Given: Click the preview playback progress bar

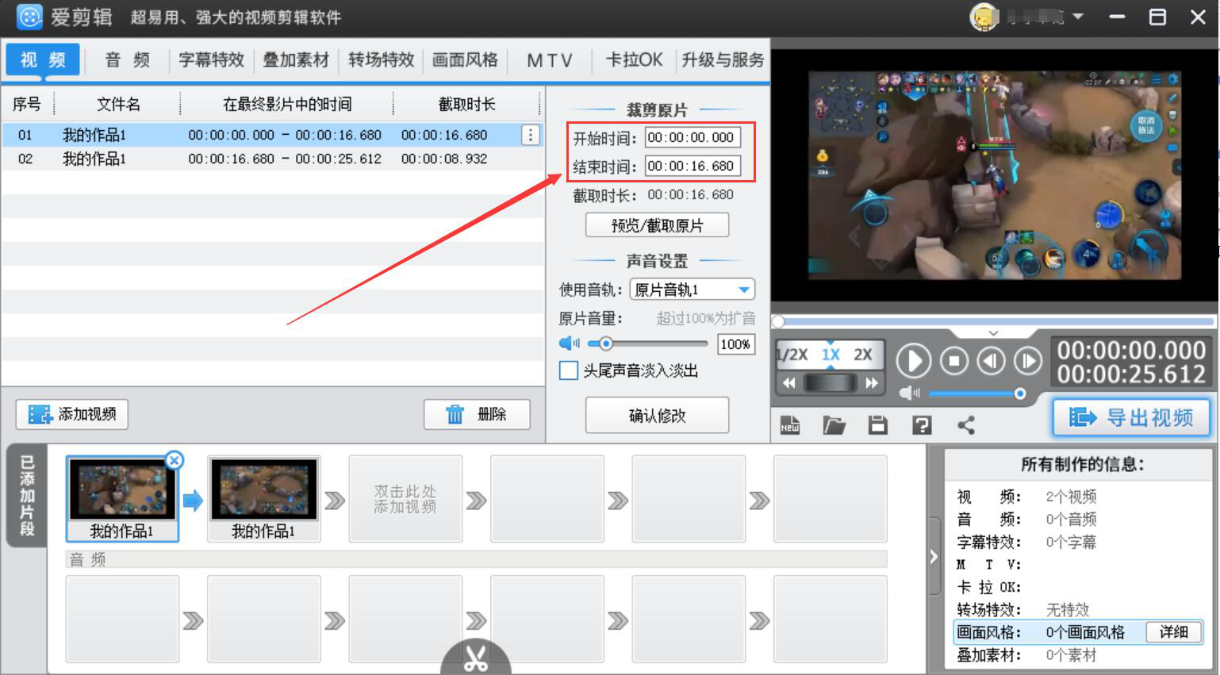Looking at the screenshot, I should pos(994,321).
